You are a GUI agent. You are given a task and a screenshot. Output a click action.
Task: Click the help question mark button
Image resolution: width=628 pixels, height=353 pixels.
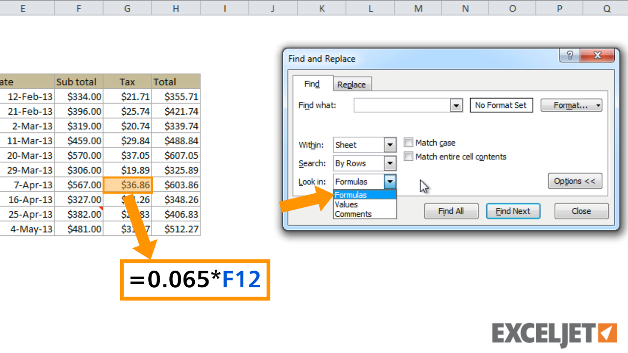tap(570, 56)
